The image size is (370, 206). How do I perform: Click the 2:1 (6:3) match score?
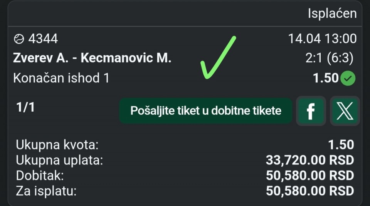329,58
